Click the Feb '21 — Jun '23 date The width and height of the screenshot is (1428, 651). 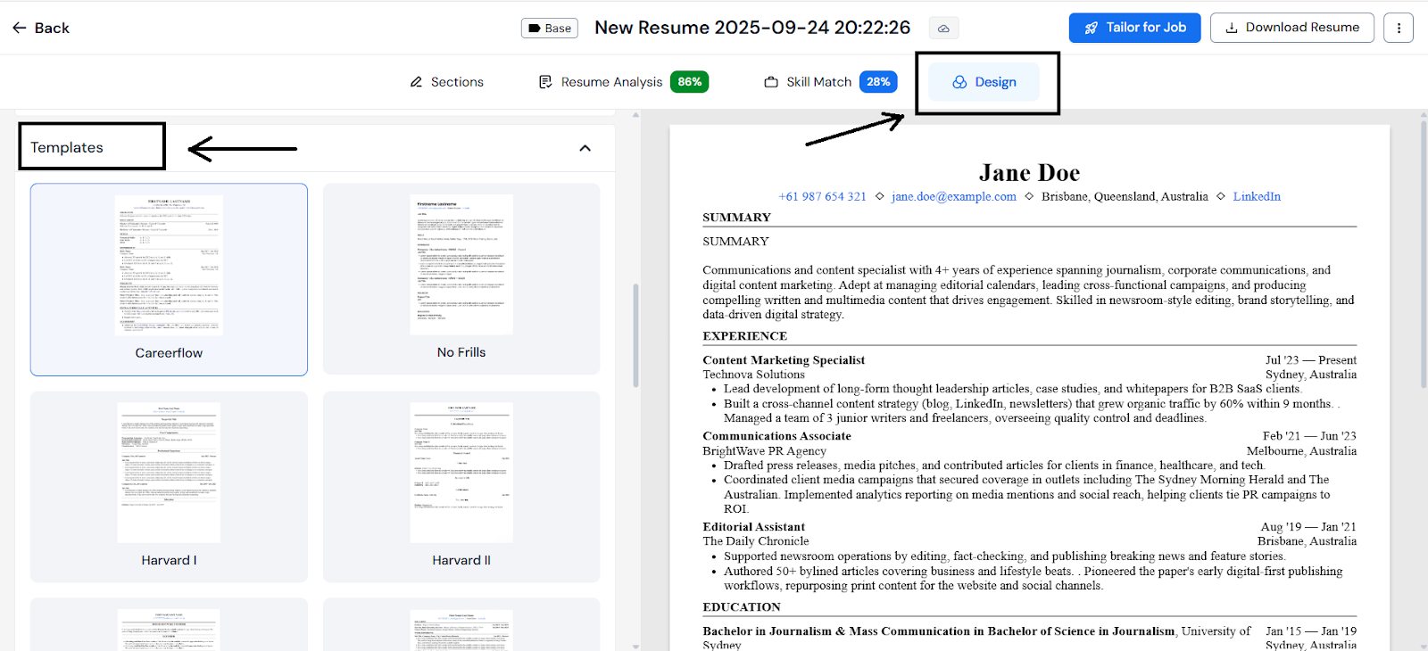(1309, 436)
